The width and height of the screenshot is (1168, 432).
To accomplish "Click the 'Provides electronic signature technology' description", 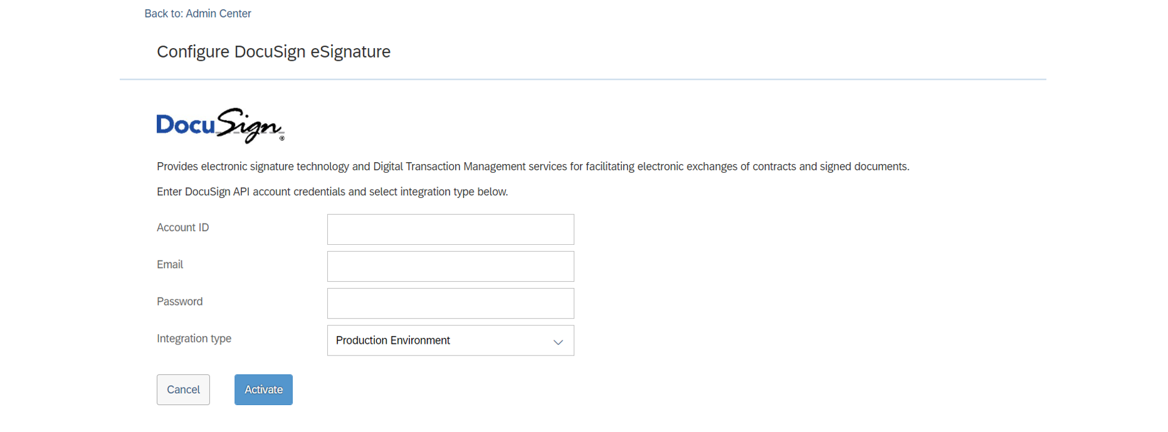I will 533,167.
